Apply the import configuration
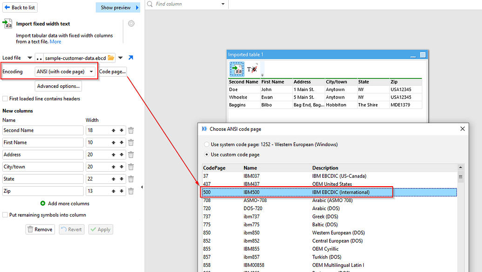The width and height of the screenshot is (482, 272). [101, 229]
